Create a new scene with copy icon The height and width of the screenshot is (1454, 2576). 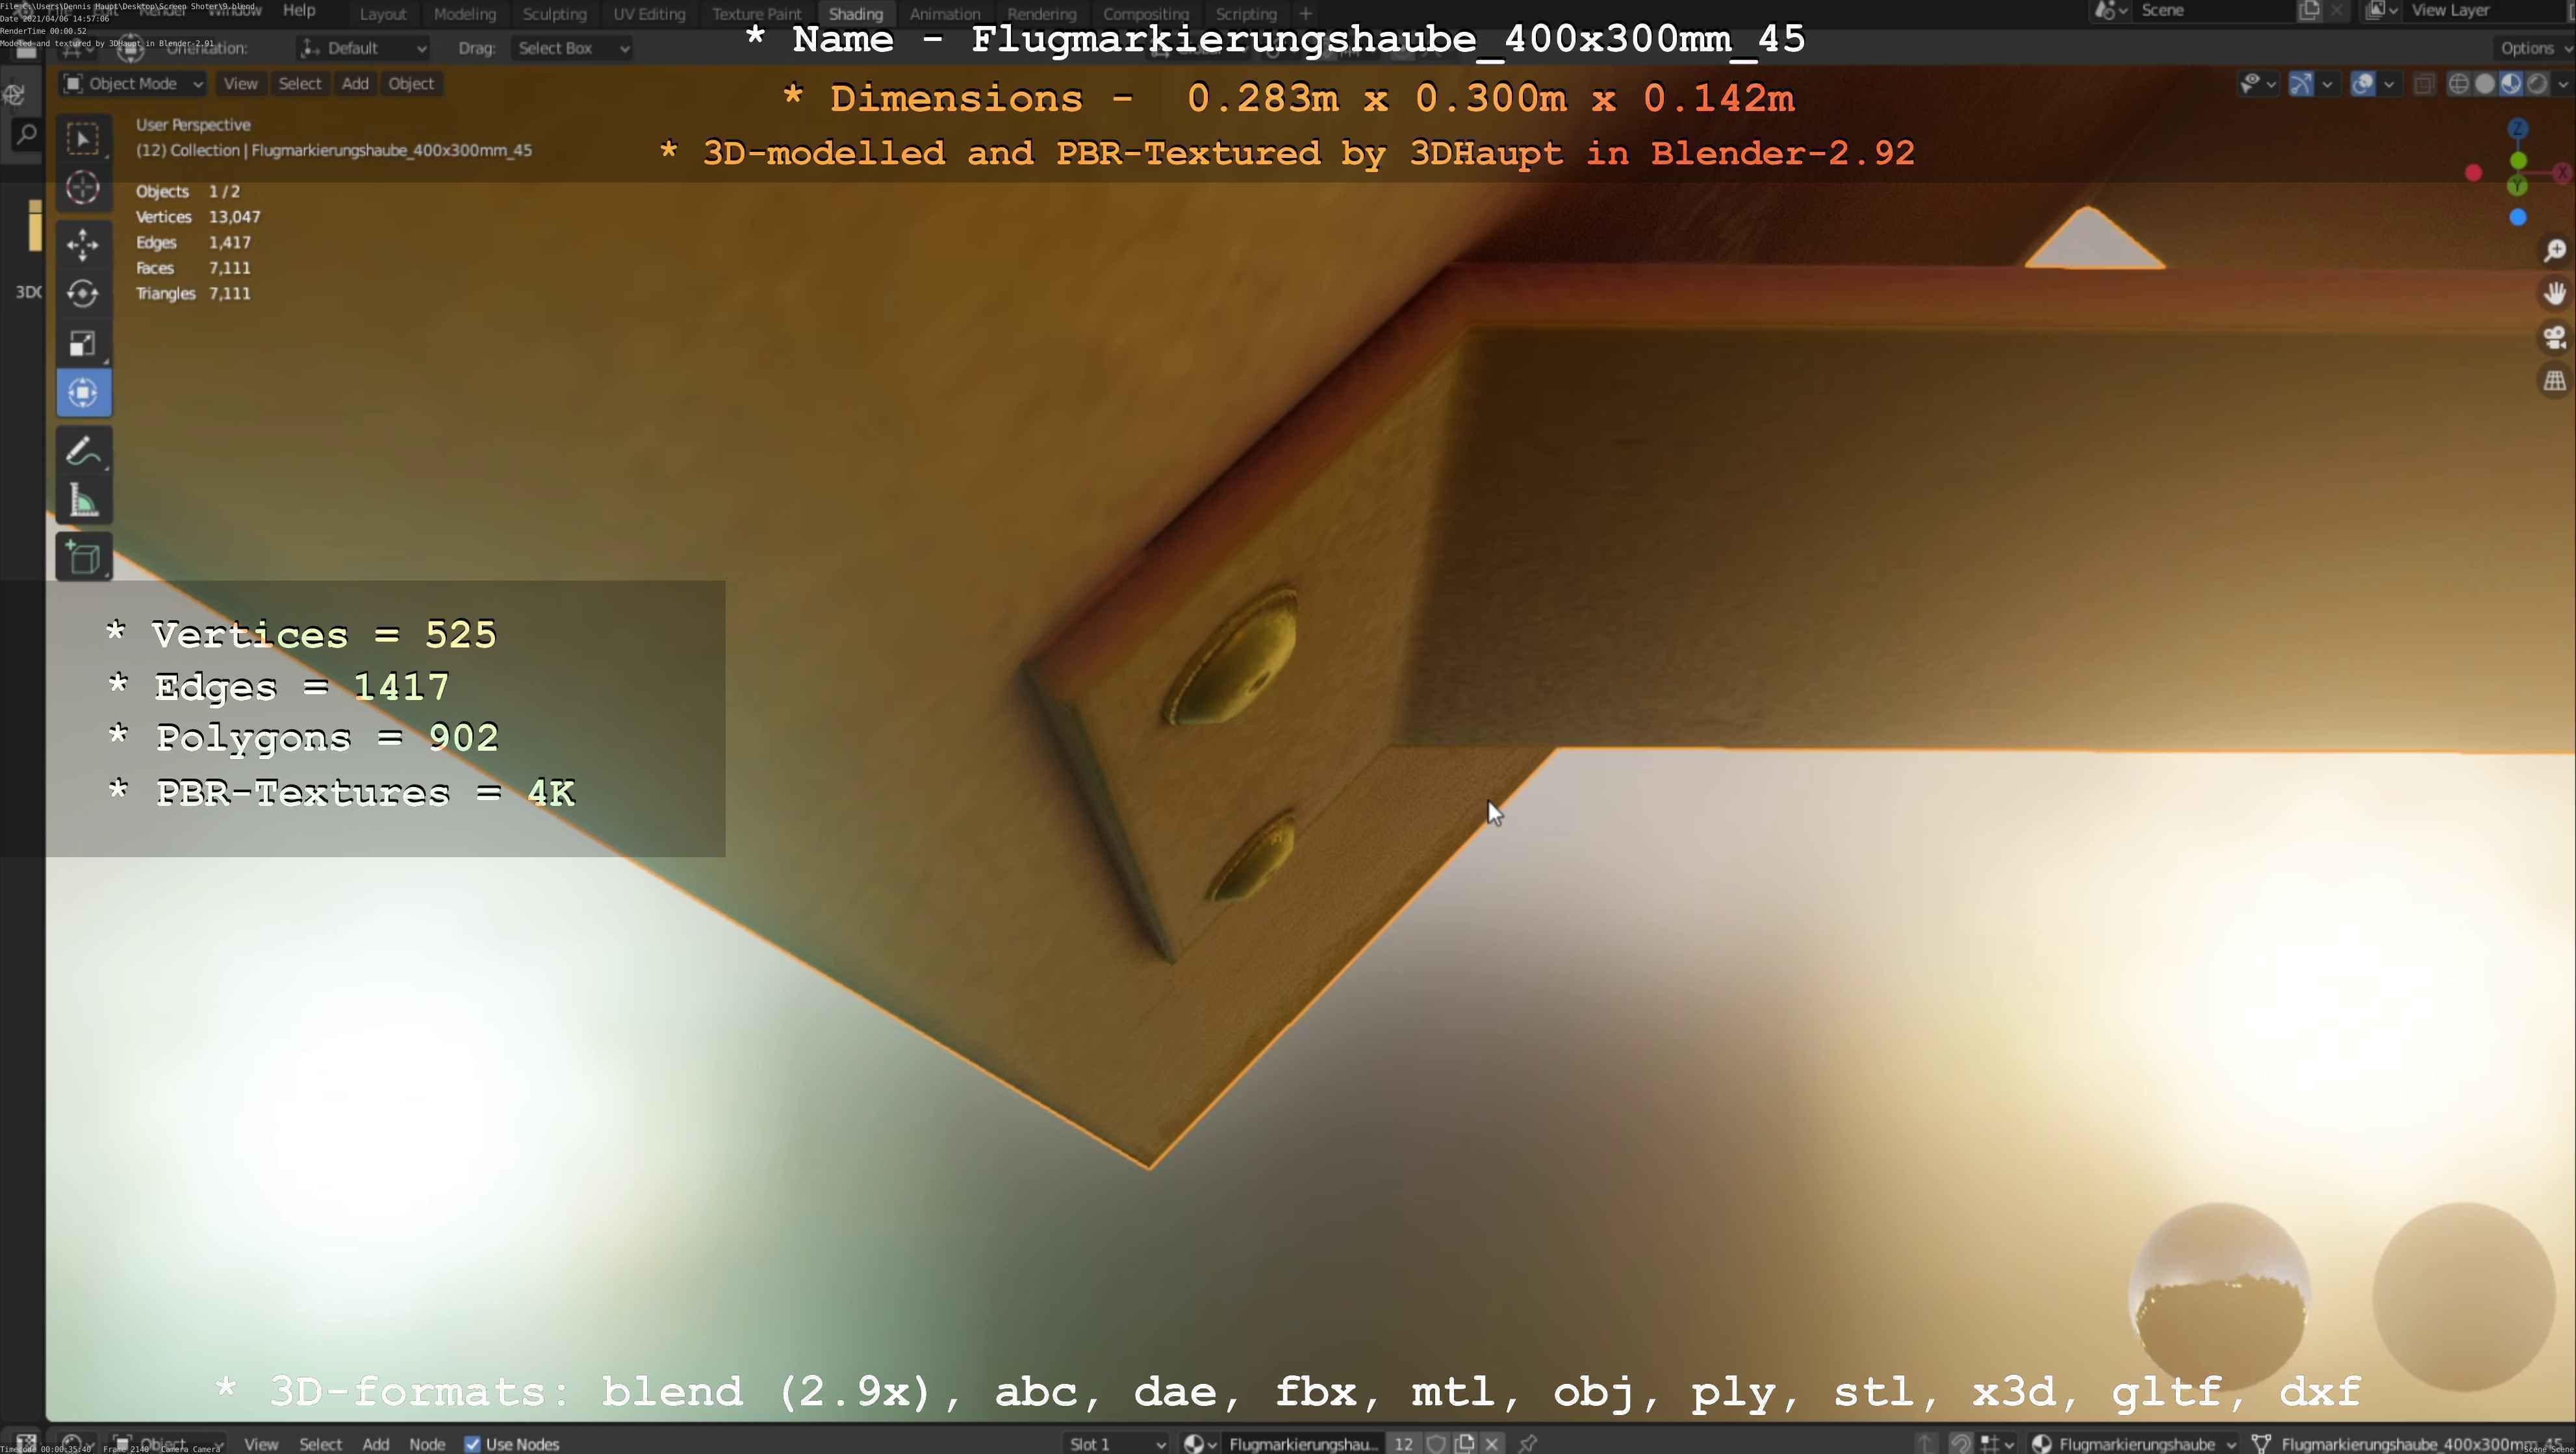(x=2309, y=11)
